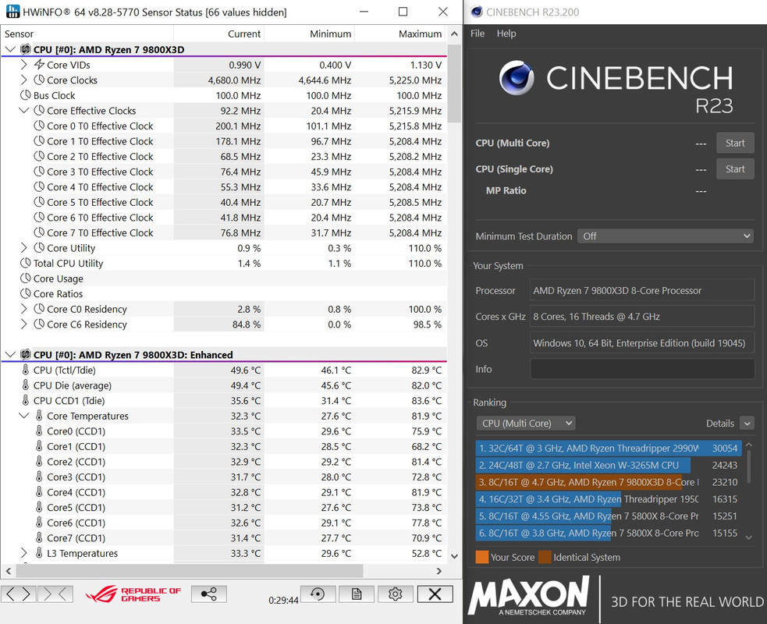Click the L3 Temperatures thermometer icon
Image resolution: width=767 pixels, height=624 pixels.
39,552
